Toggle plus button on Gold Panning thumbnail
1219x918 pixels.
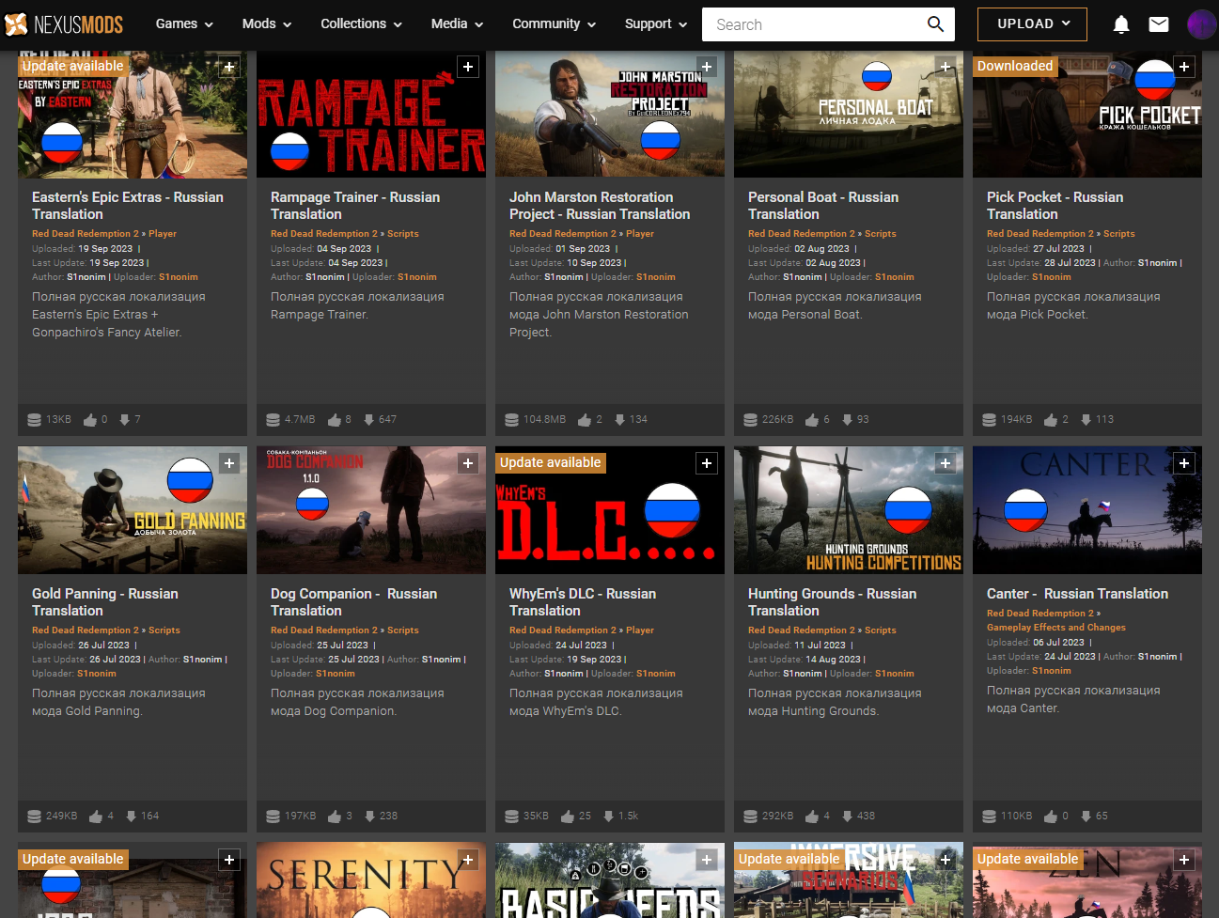coord(229,463)
